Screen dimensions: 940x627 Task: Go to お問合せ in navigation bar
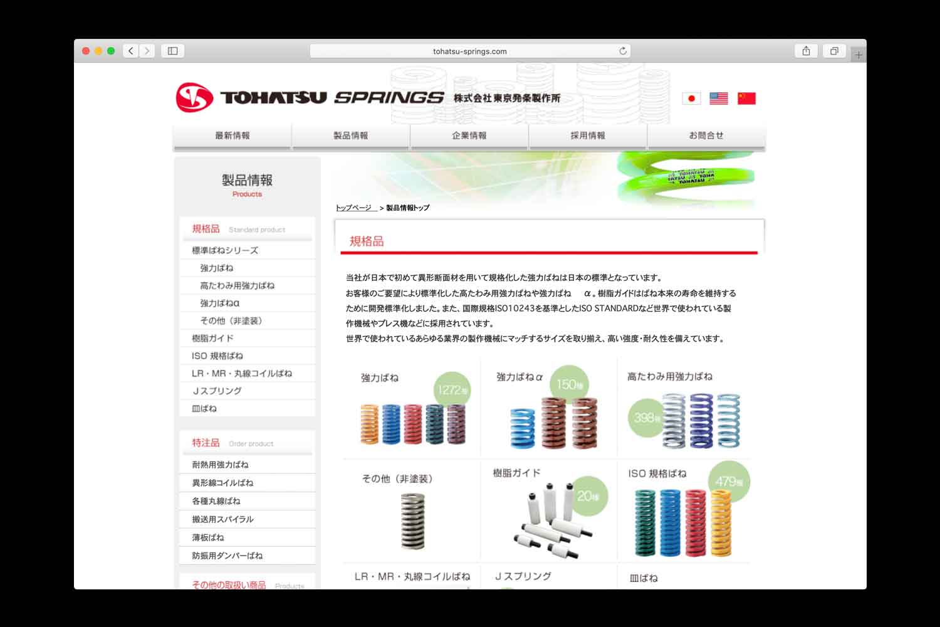(x=706, y=136)
